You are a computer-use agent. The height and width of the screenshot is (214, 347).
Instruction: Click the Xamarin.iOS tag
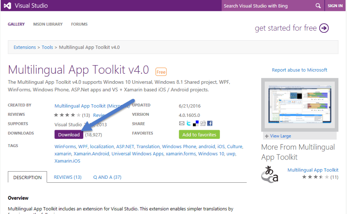click(x=67, y=161)
